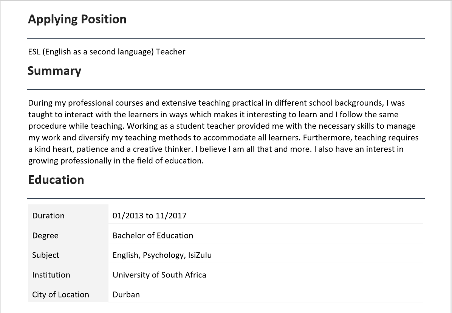Image resolution: width=452 pixels, height=313 pixels.
Task: Click the University of South Africa value
Action: [x=159, y=275]
